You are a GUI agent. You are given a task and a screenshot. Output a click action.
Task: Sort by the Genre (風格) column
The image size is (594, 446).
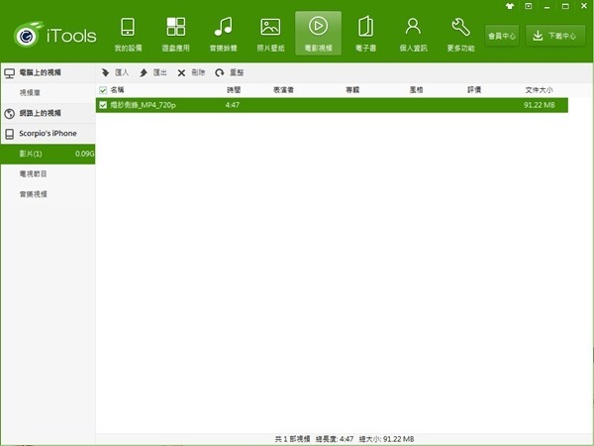(x=416, y=90)
